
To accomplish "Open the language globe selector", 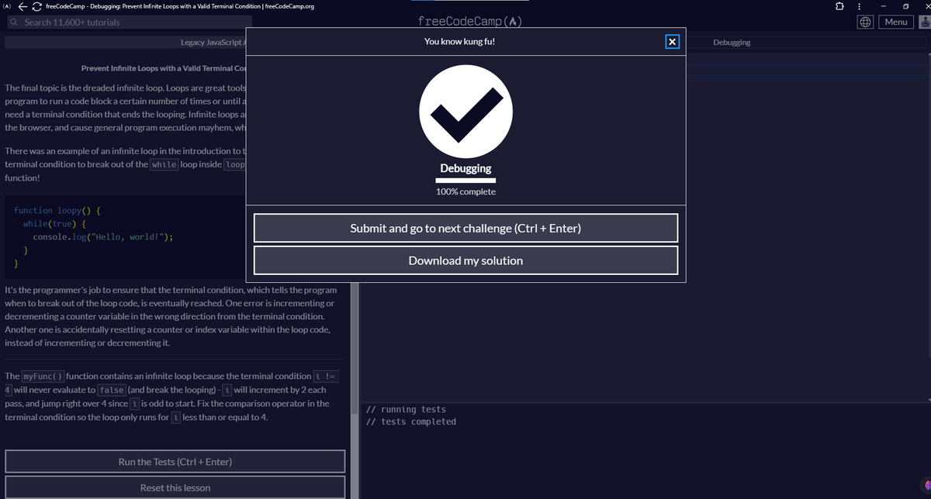I will point(867,22).
